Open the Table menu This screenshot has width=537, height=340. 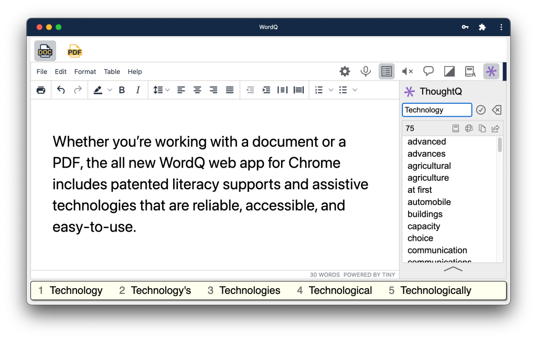pos(112,71)
